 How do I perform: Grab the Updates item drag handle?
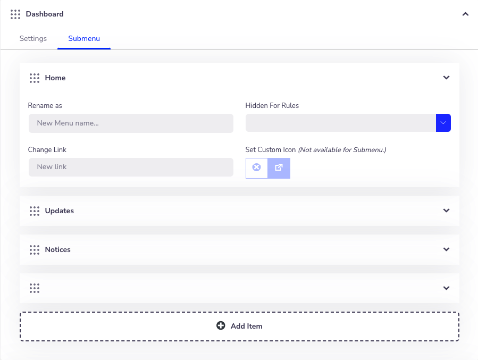[x=35, y=211]
